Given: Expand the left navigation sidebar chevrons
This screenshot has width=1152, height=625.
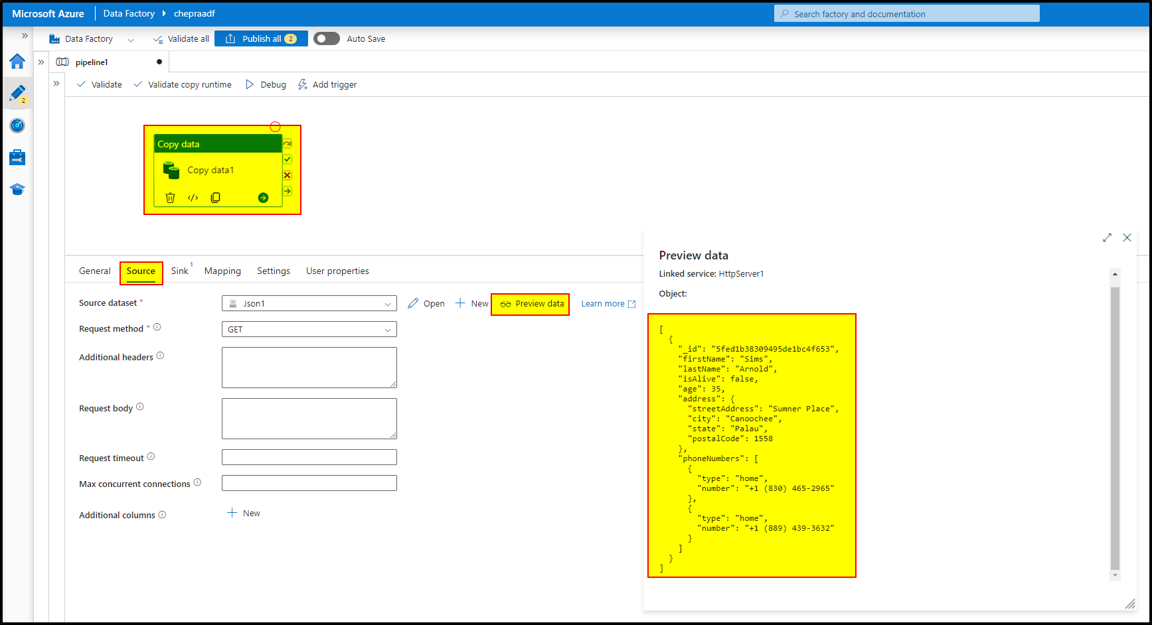Looking at the screenshot, I should pyautogui.click(x=25, y=36).
